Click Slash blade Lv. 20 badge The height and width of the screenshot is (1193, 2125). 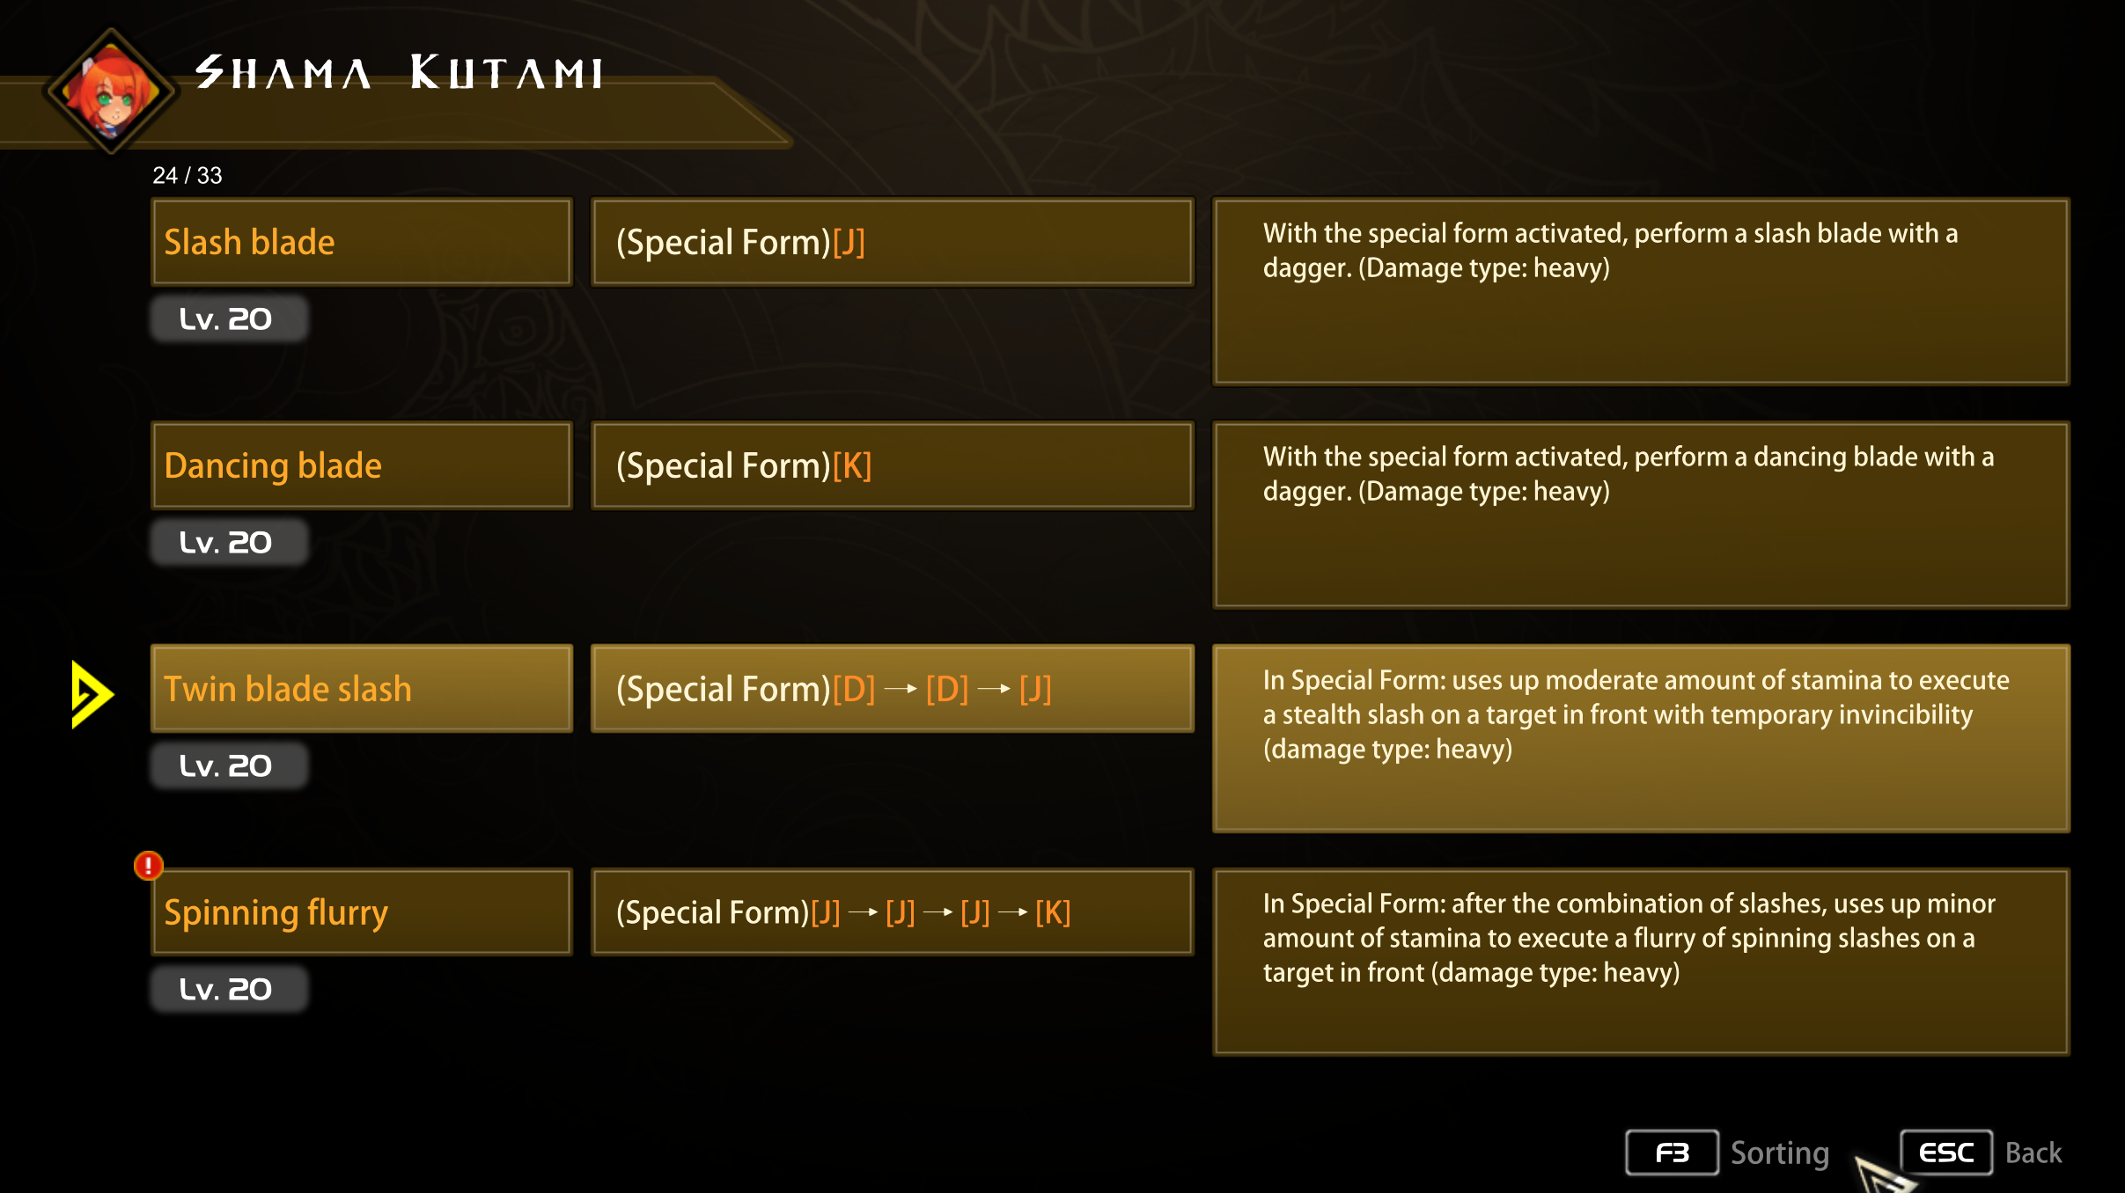pyautogui.click(x=230, y=318)
